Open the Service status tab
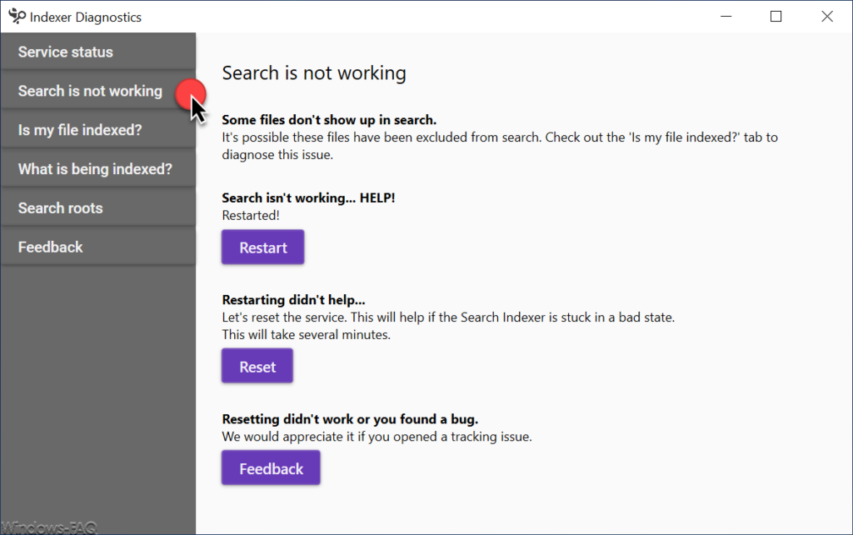The height and width of the screenshot is (535, 853). [98, 52]
